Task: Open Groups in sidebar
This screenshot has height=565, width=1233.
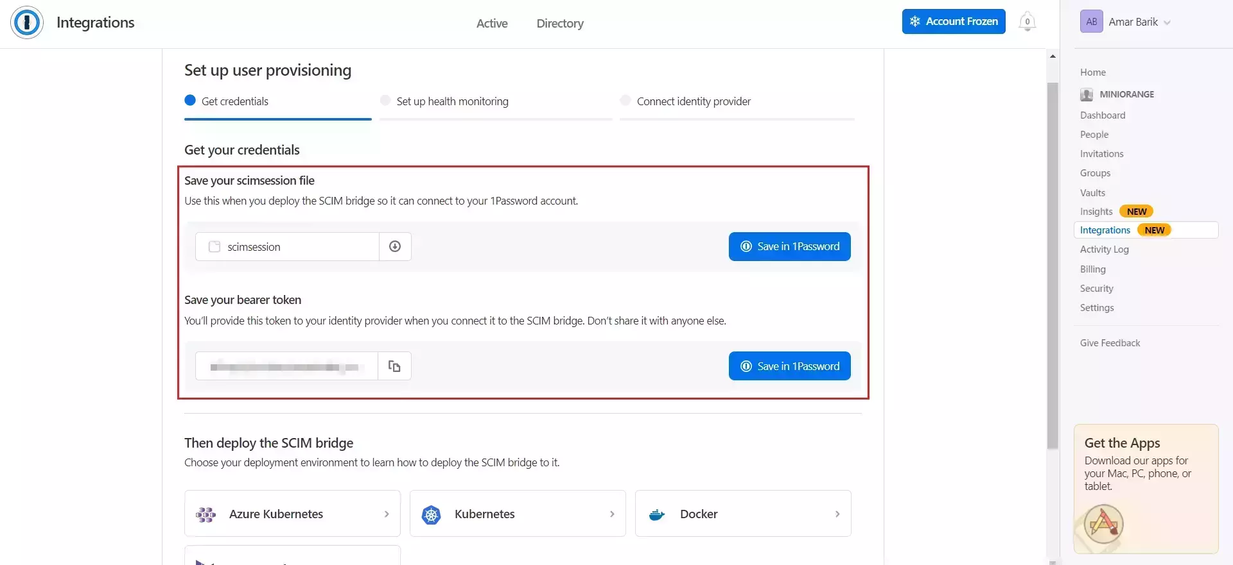Action: [1095, 173]
